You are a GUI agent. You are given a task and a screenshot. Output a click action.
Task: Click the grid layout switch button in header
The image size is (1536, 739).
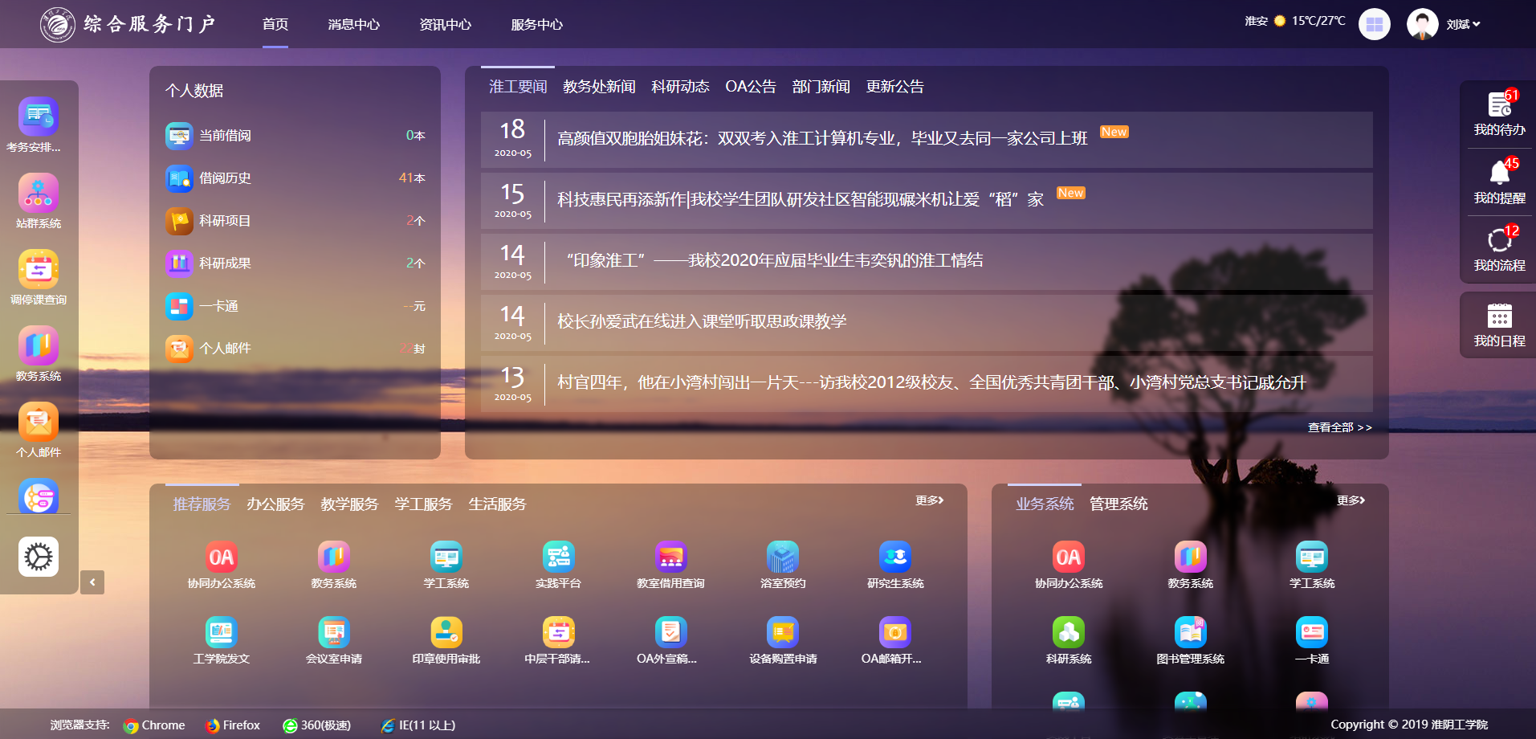(1374, 24)
